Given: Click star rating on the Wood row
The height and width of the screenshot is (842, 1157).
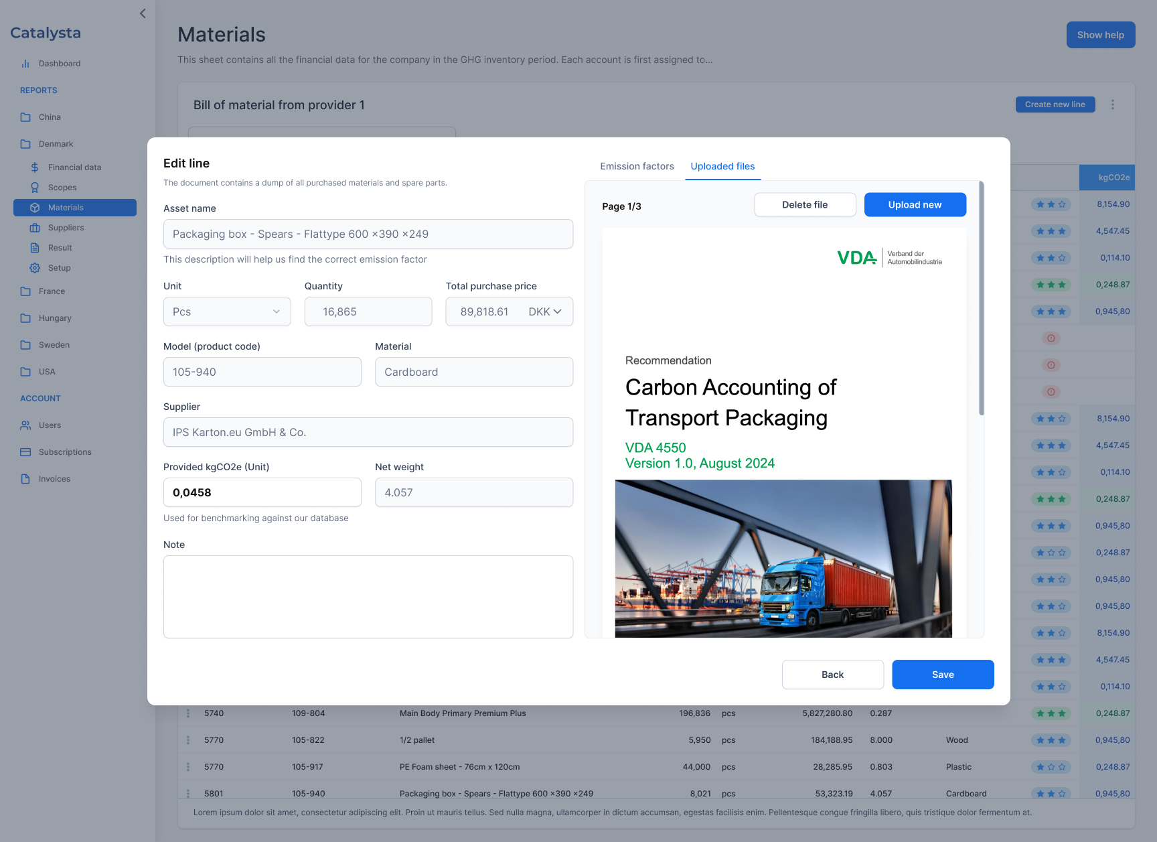Looking at the screenshot, I should coord(1051,740).
